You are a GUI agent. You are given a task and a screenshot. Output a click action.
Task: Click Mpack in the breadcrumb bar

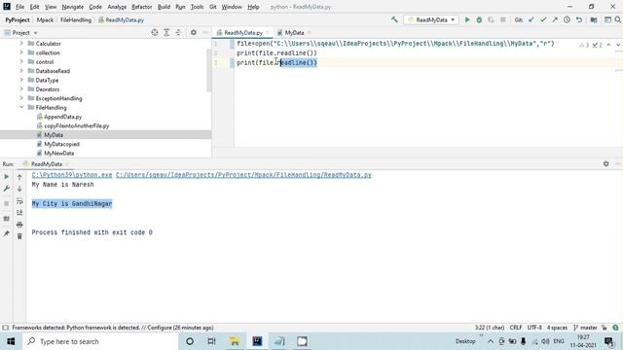point(45,19)
